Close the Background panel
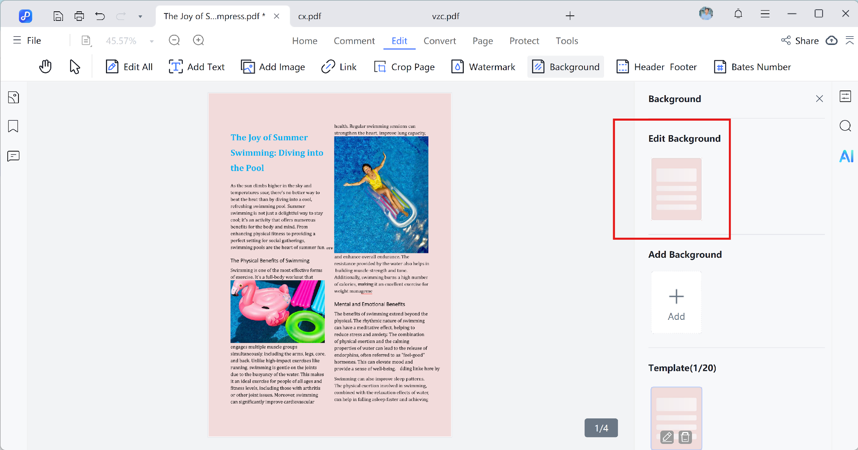 point(820,99)
